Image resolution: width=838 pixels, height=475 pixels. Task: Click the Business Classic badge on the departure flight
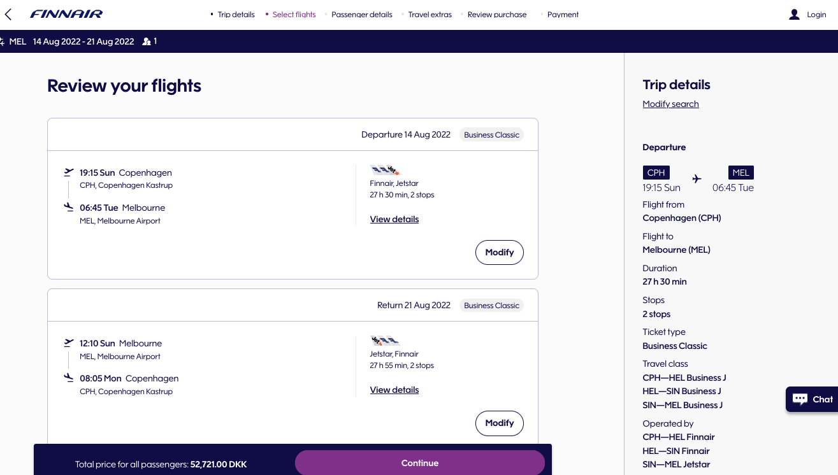pyautogui.click(x=491, y=135)
